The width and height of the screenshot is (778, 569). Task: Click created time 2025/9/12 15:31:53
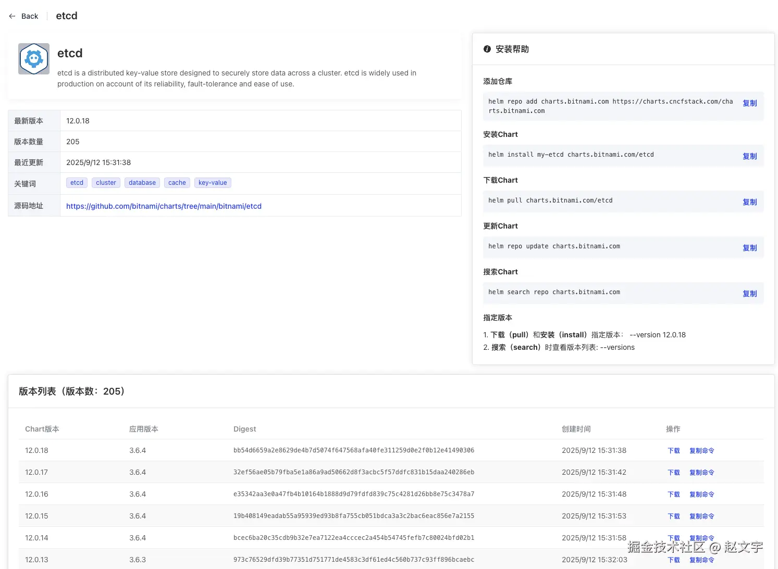tap(594, 516)
